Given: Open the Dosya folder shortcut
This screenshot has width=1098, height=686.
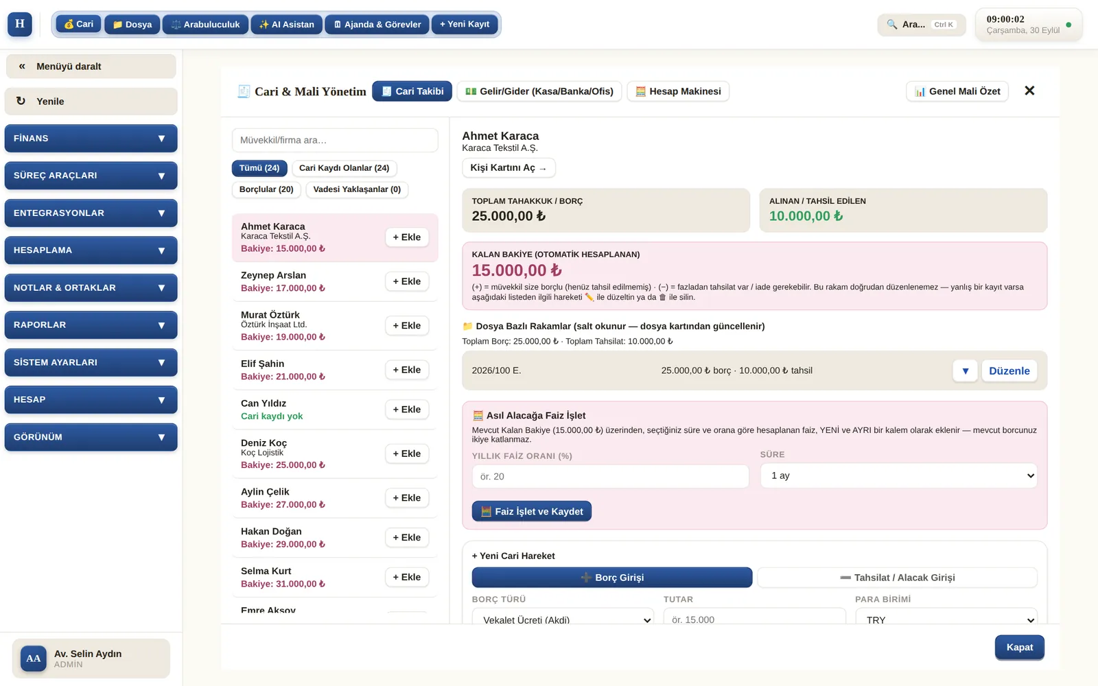Looking at the screenshot, I should click(x=132, y=25).
